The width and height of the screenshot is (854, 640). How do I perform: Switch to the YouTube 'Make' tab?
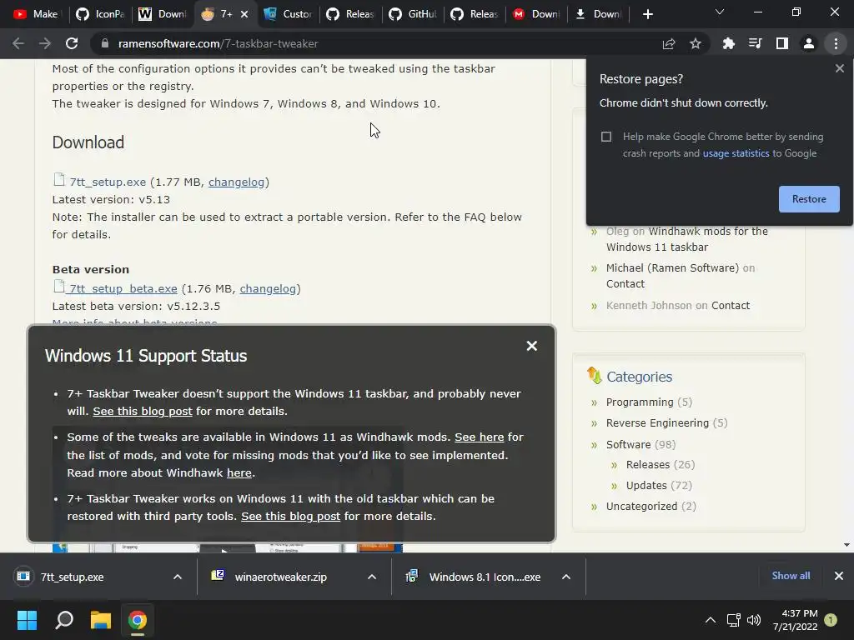tap(35, 14)
